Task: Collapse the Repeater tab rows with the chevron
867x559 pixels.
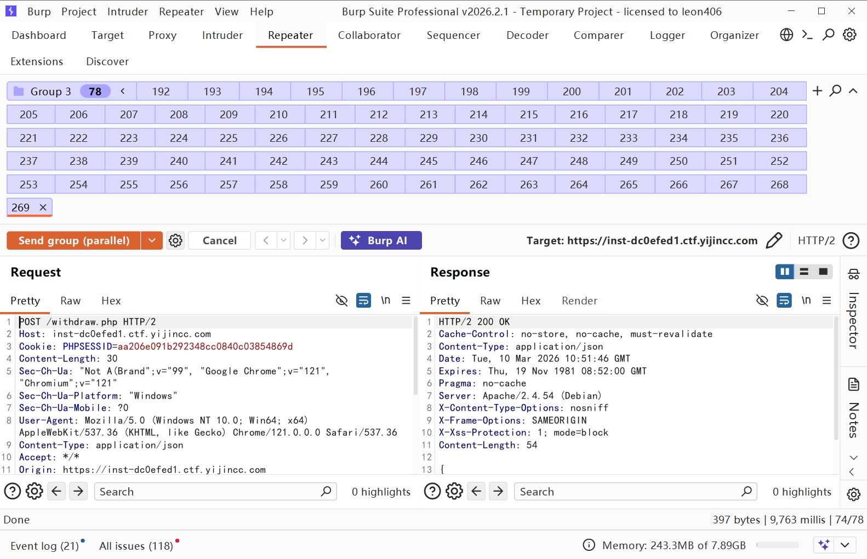Action: point(853,91)
